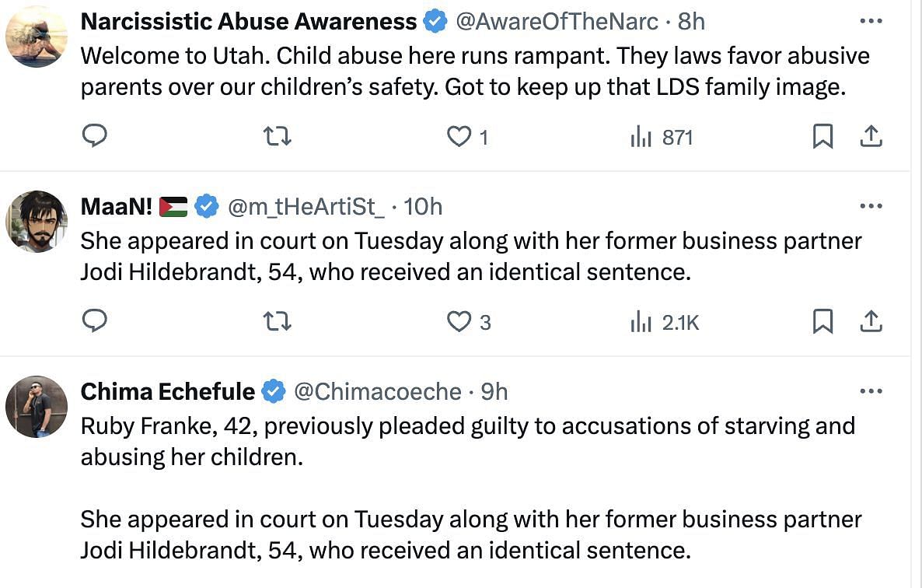Viewport: 922px width, 588px height.
Task: Reply to Narcissistic Abuse Awareness tweet
Action: click(94, 136)
